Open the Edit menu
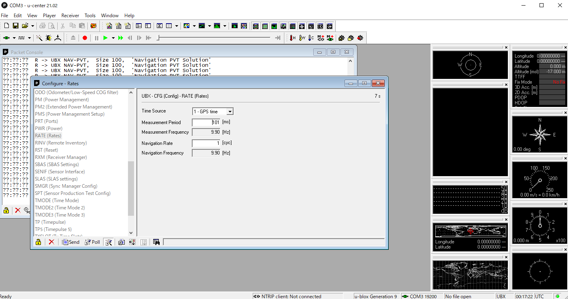 point(18,15)
